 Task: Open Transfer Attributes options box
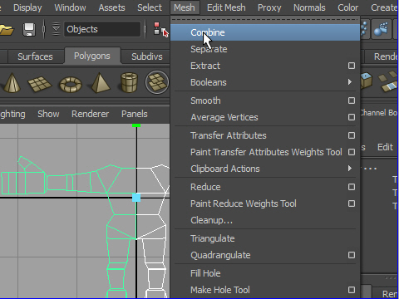[352, 135]
